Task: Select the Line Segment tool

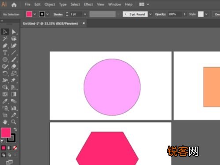Action: coord(14,52)
